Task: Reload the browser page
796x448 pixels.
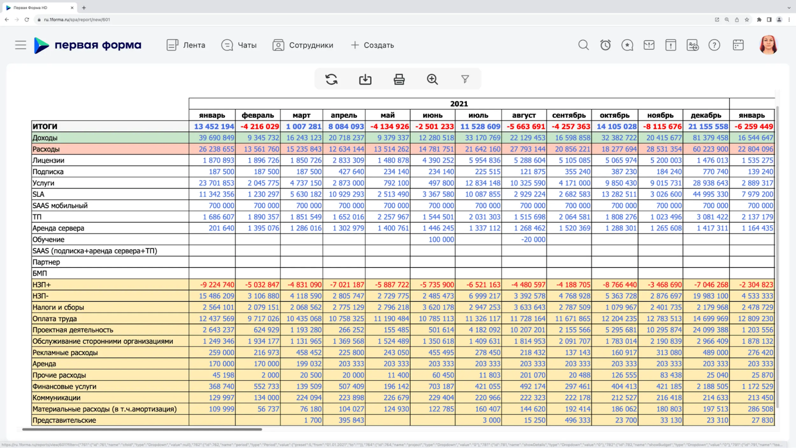Action: pos(27,20)
